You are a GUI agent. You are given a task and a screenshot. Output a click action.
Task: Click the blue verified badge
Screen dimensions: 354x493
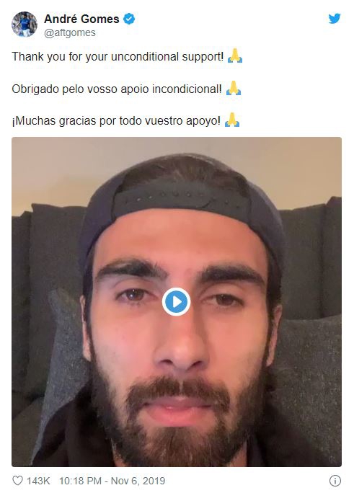click(129, 19)
